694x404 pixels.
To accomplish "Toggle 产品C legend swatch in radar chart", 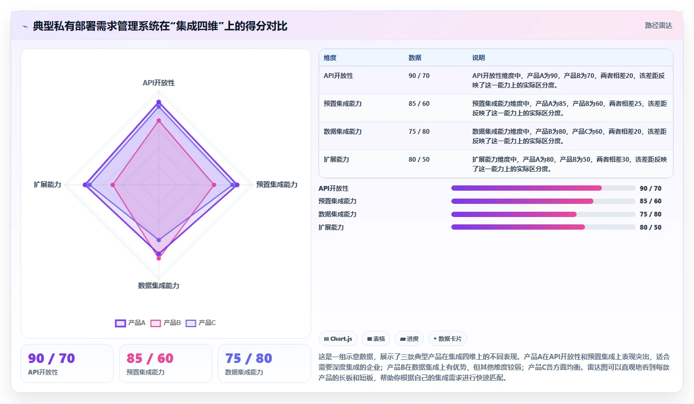I will coord(191,323).
